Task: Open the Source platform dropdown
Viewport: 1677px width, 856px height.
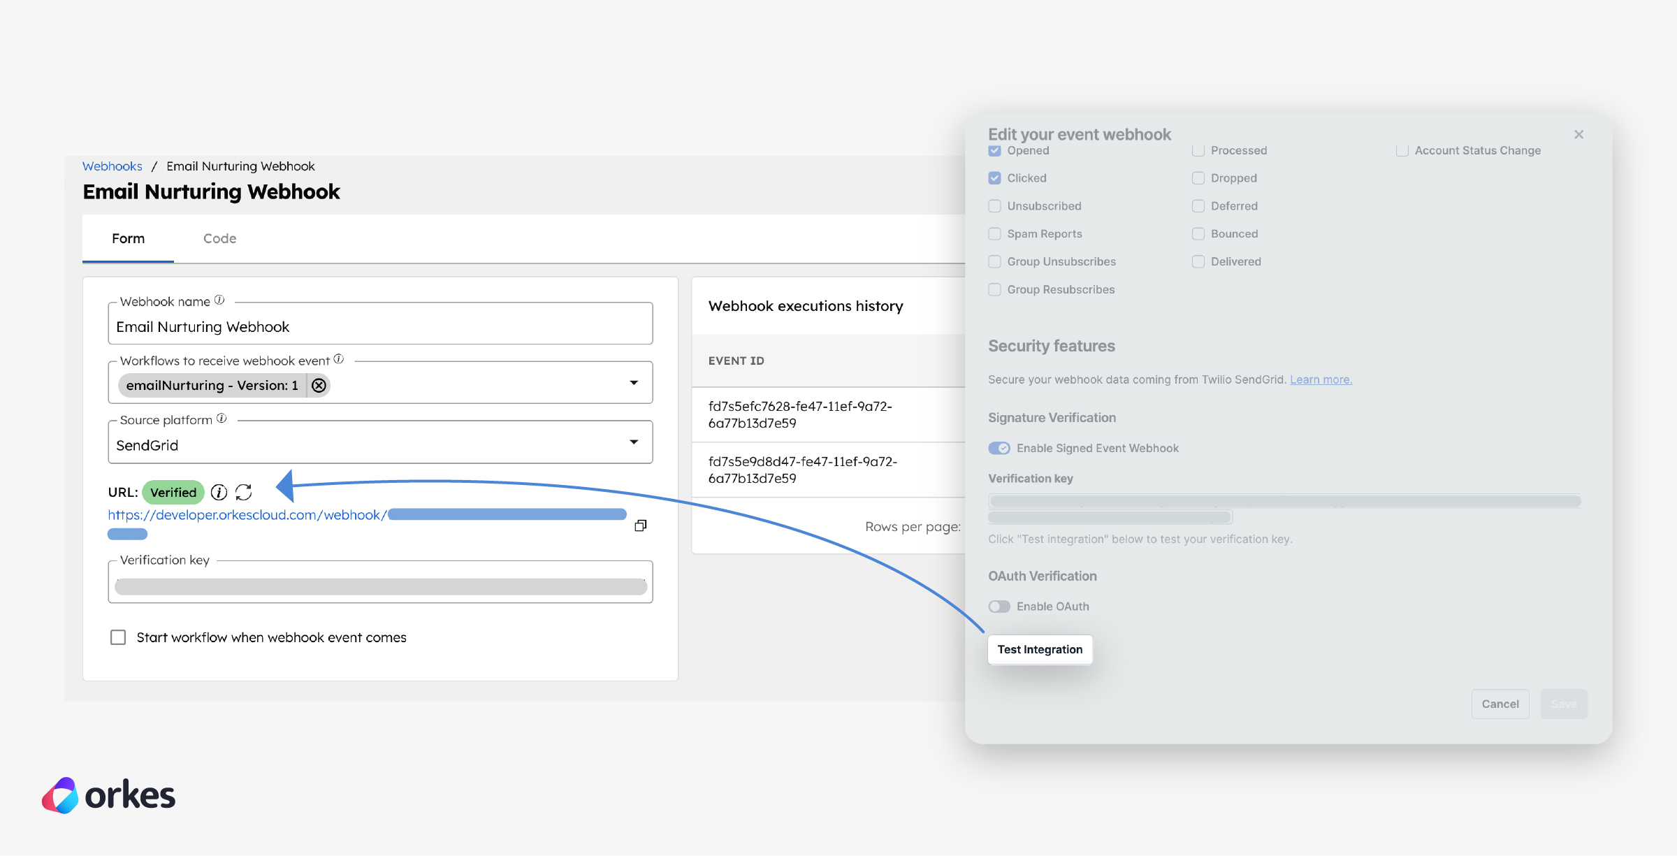Action: pyautogui.click(x=634, y=442)
